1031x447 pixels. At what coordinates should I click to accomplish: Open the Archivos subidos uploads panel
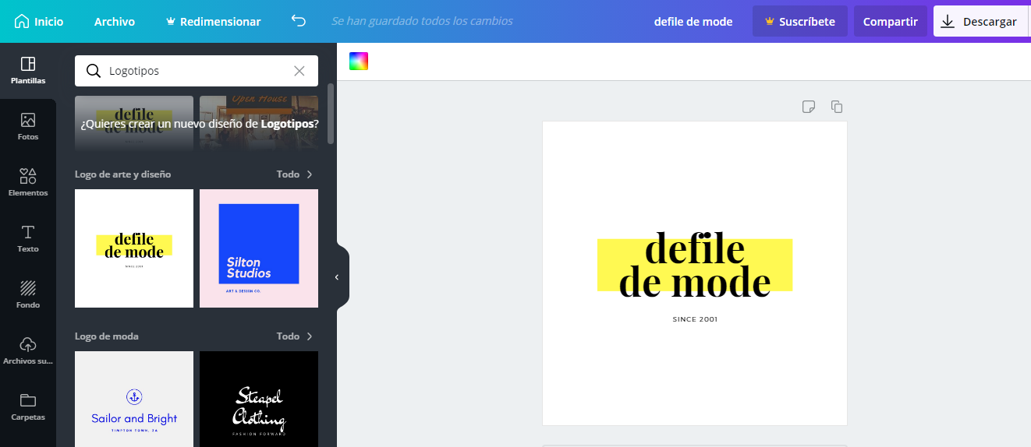click(x=28, y=350)
